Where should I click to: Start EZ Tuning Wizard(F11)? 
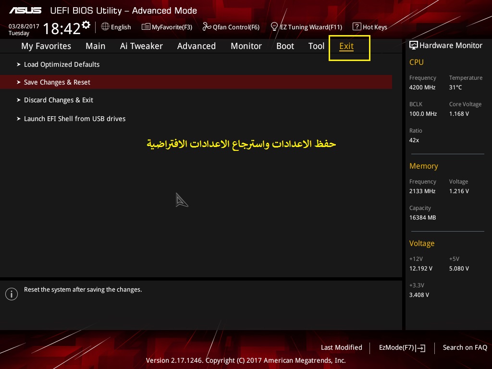pos(311,27)
